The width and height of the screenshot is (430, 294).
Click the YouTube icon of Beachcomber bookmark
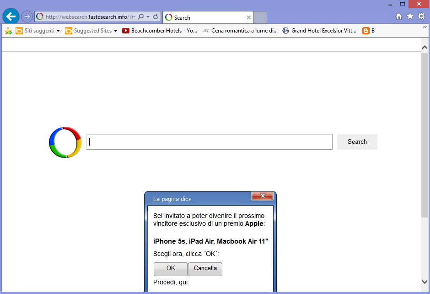[126, 31]
